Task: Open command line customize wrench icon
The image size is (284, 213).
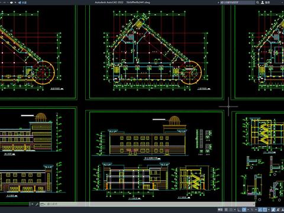Action: [37, 204]
